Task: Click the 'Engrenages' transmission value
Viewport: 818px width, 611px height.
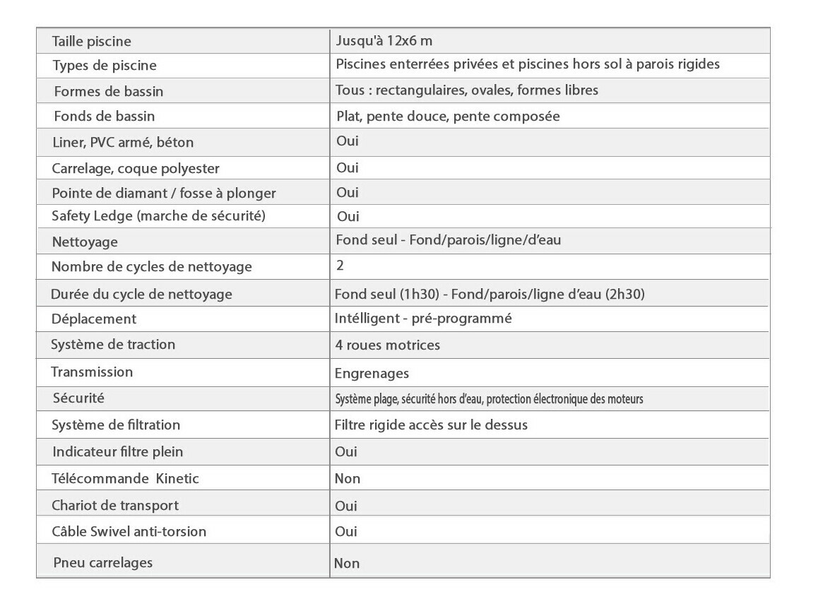Action: pyautogui.click(x=372, y=373)
